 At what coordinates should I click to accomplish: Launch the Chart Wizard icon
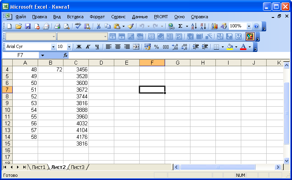(x=215, y=26)
